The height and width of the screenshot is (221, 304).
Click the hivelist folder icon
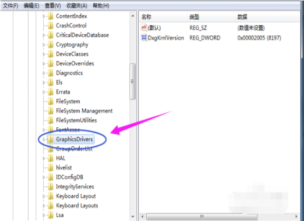click(51, 168)
